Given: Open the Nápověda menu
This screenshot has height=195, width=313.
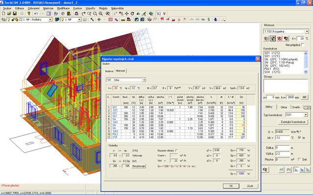Looking at the screenshot, I should pos(117,8).
